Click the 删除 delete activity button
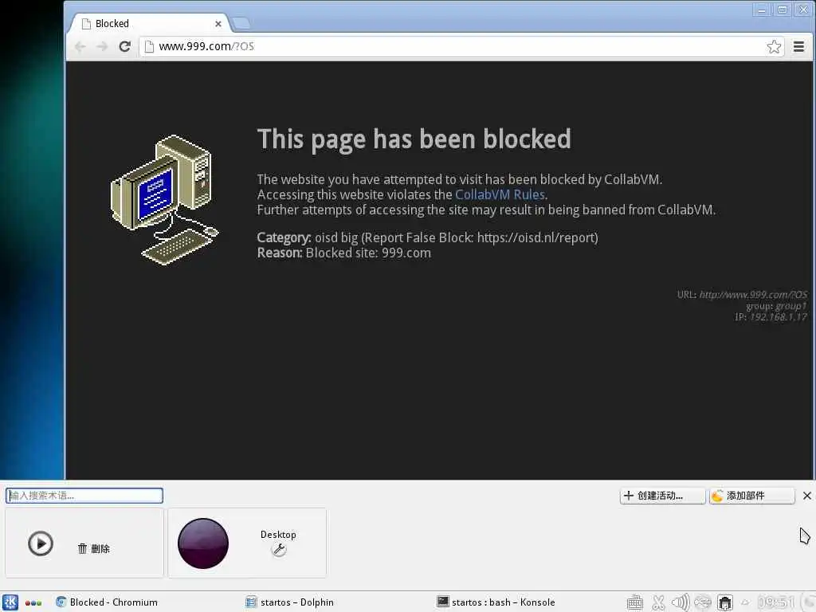This screenshot has height=612, width=816. click(94, 548)
